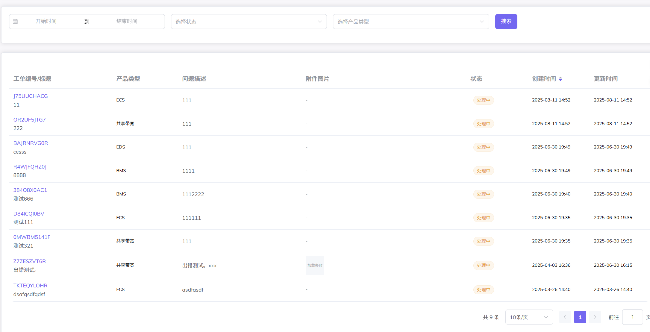Open ticket OR2UF5JTG7 link

tap(29, 120)
